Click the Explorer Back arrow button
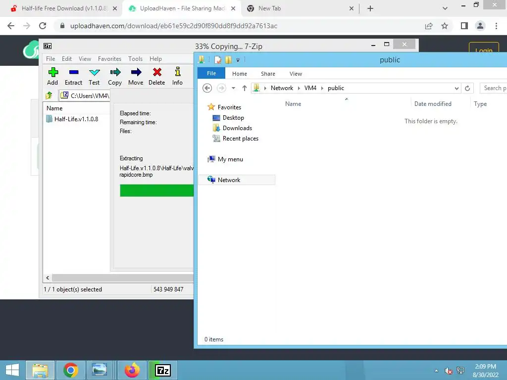 [x=207, y=88]
